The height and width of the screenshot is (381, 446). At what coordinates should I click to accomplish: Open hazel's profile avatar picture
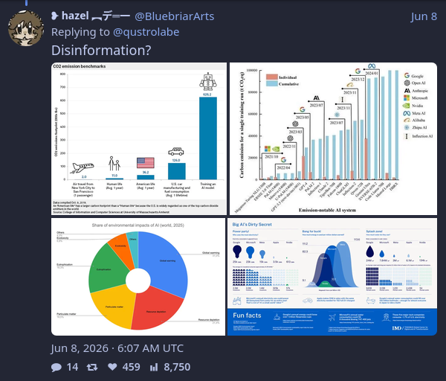[x=26, y=28]
